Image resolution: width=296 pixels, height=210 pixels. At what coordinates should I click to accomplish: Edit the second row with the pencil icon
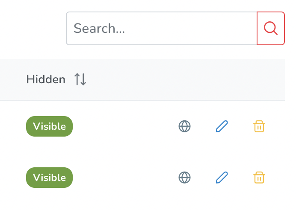click(x=222, y=178)
